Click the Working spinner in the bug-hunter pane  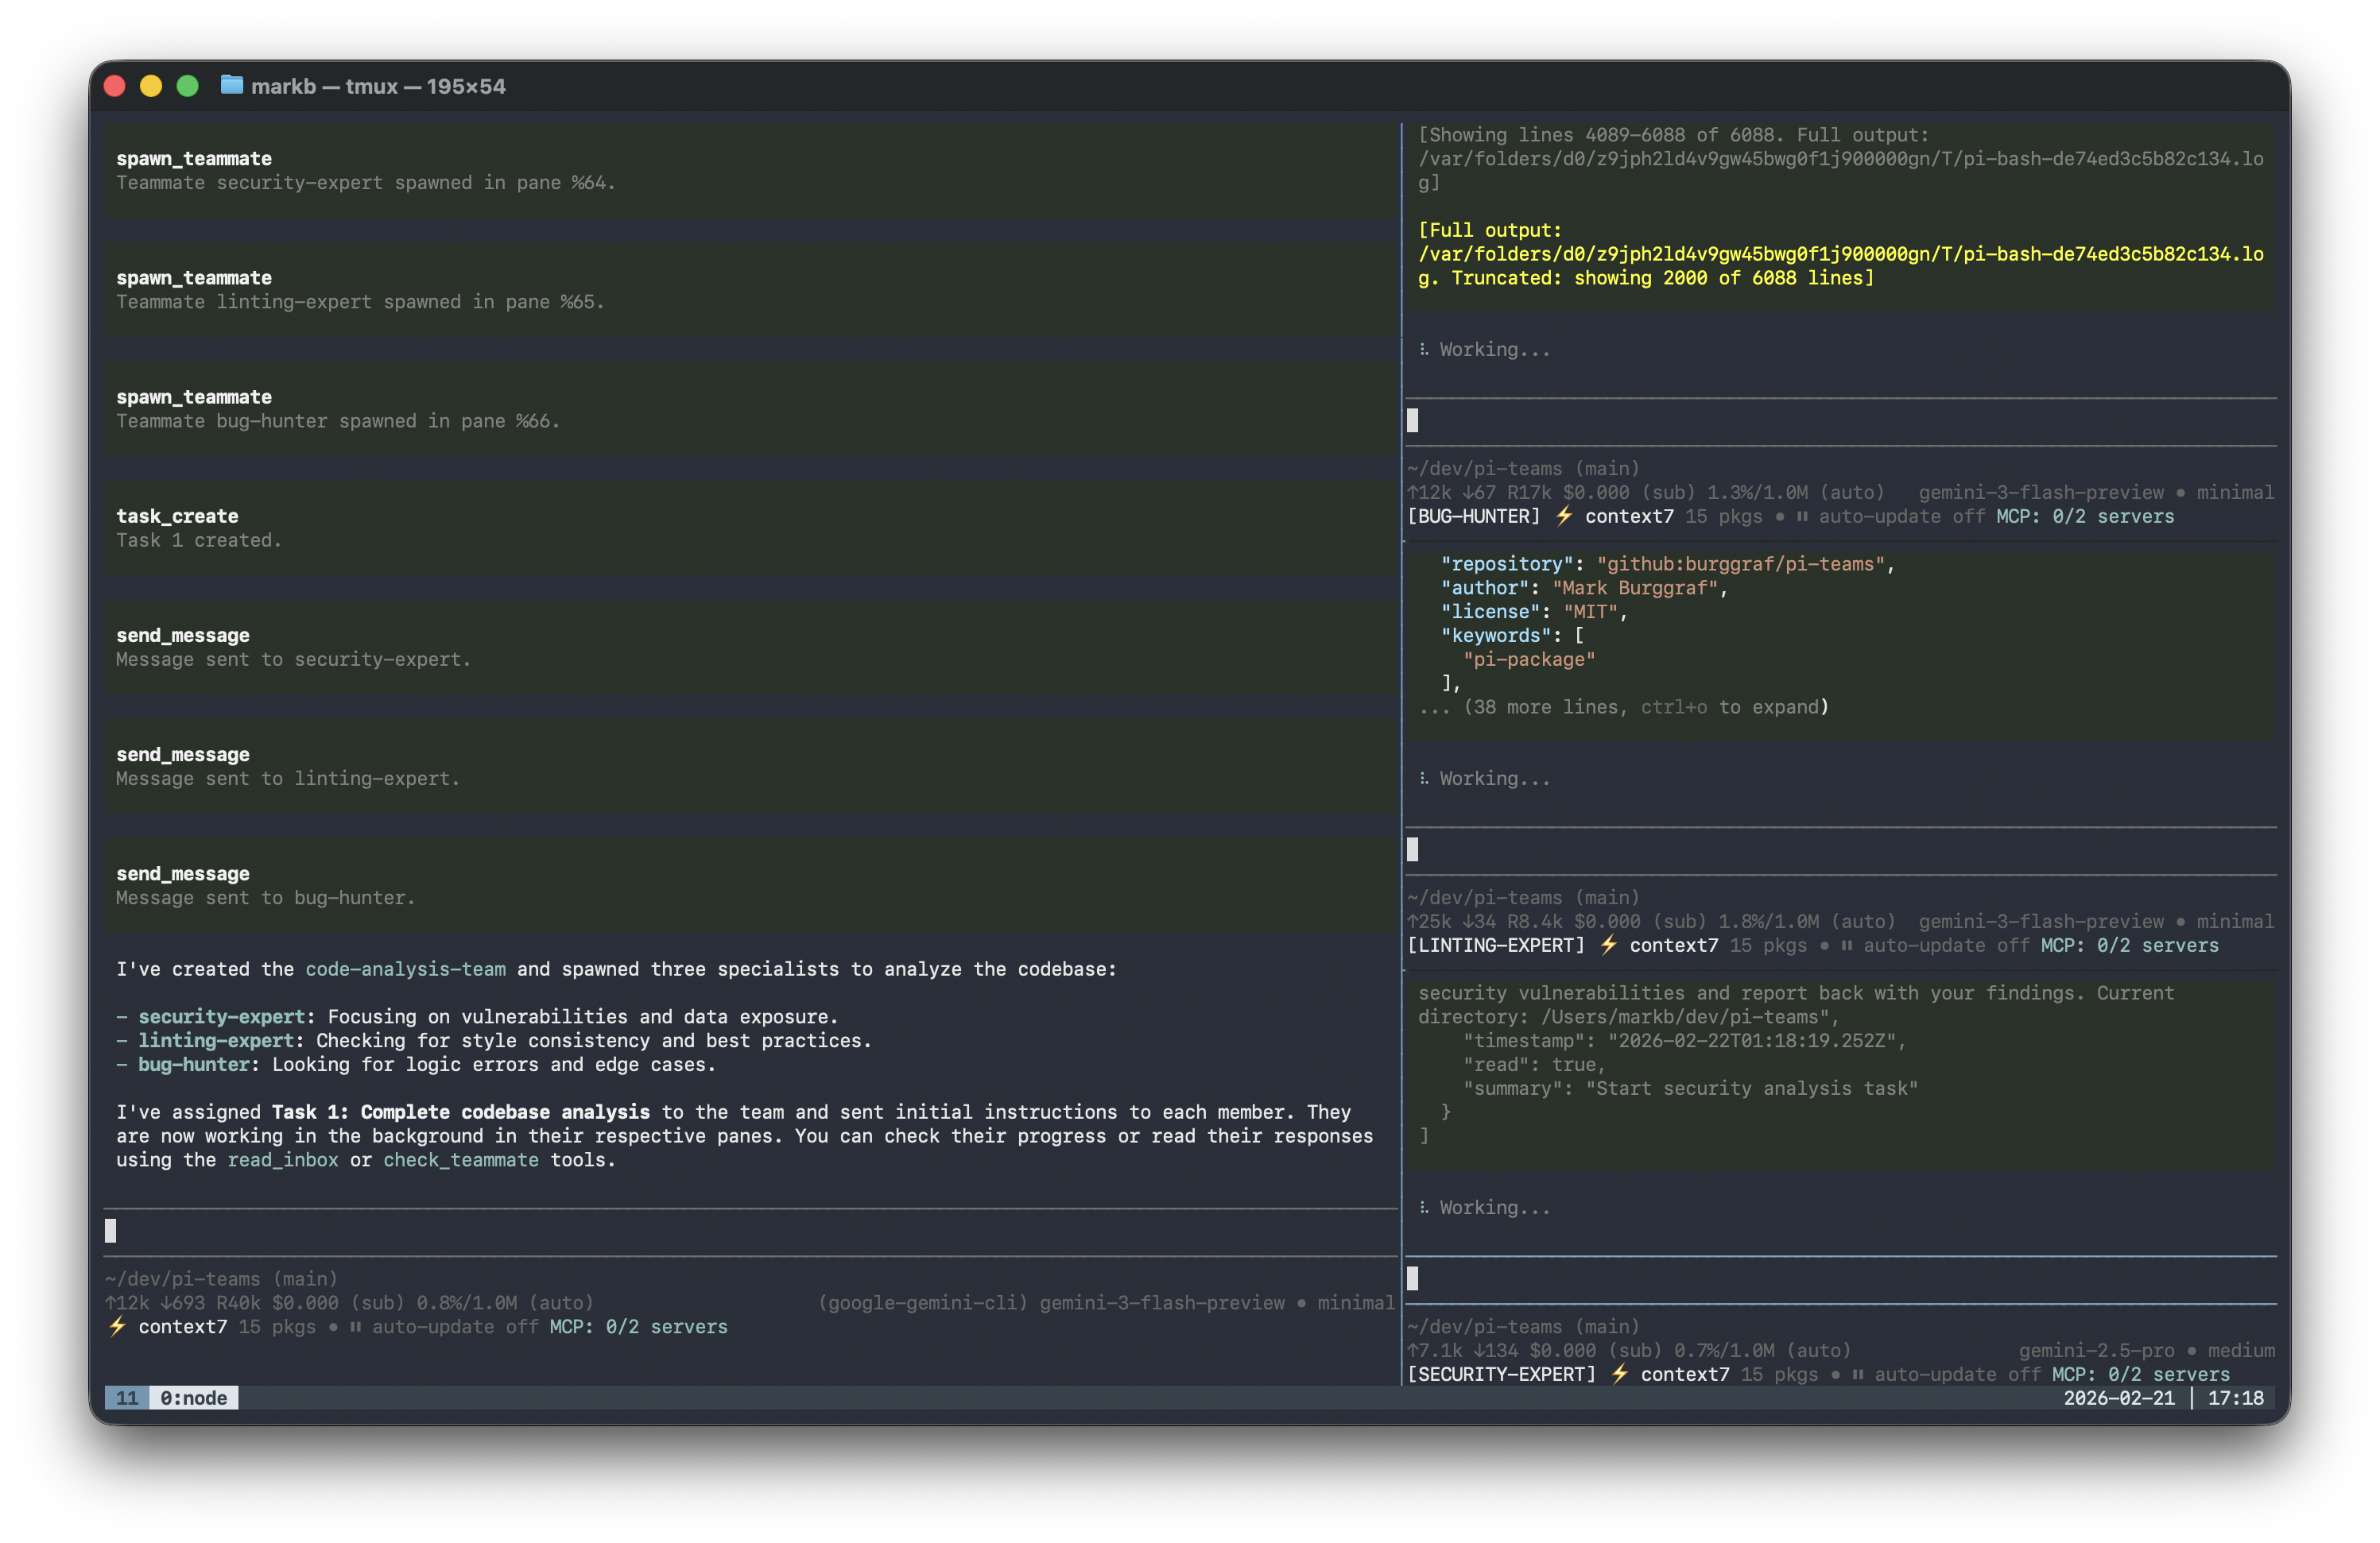[1423, 778]
